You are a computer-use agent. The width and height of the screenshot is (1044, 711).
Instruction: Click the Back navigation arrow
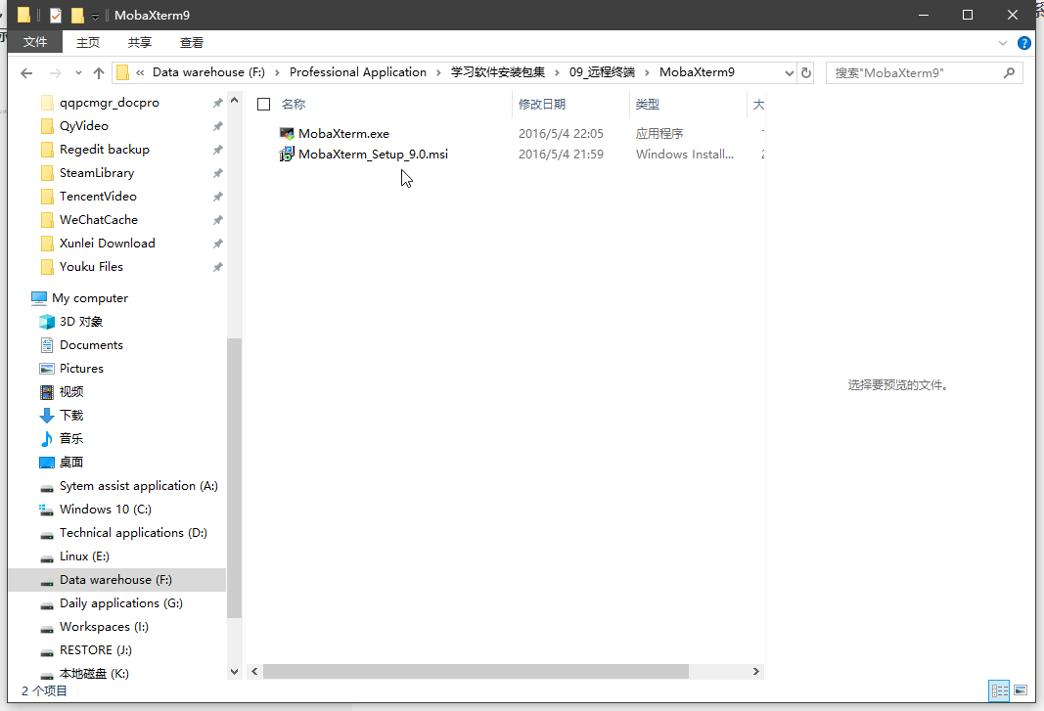26,73
